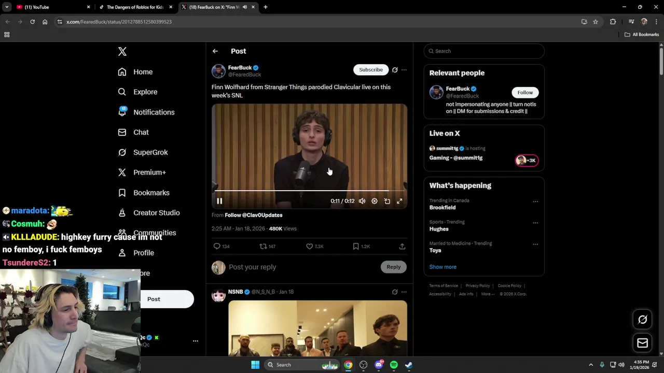Viewport: 664px width, 373px height.
Task: Open browser extensions puzzle icon
Action: coord(613,22)
